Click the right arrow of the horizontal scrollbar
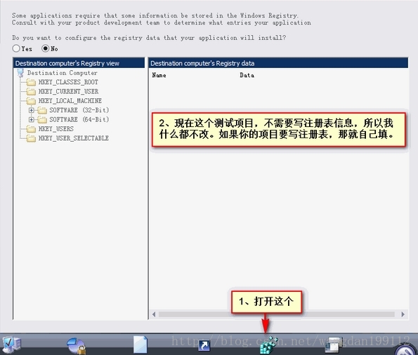This screenshot has height=355, width=418. [403, 314]
